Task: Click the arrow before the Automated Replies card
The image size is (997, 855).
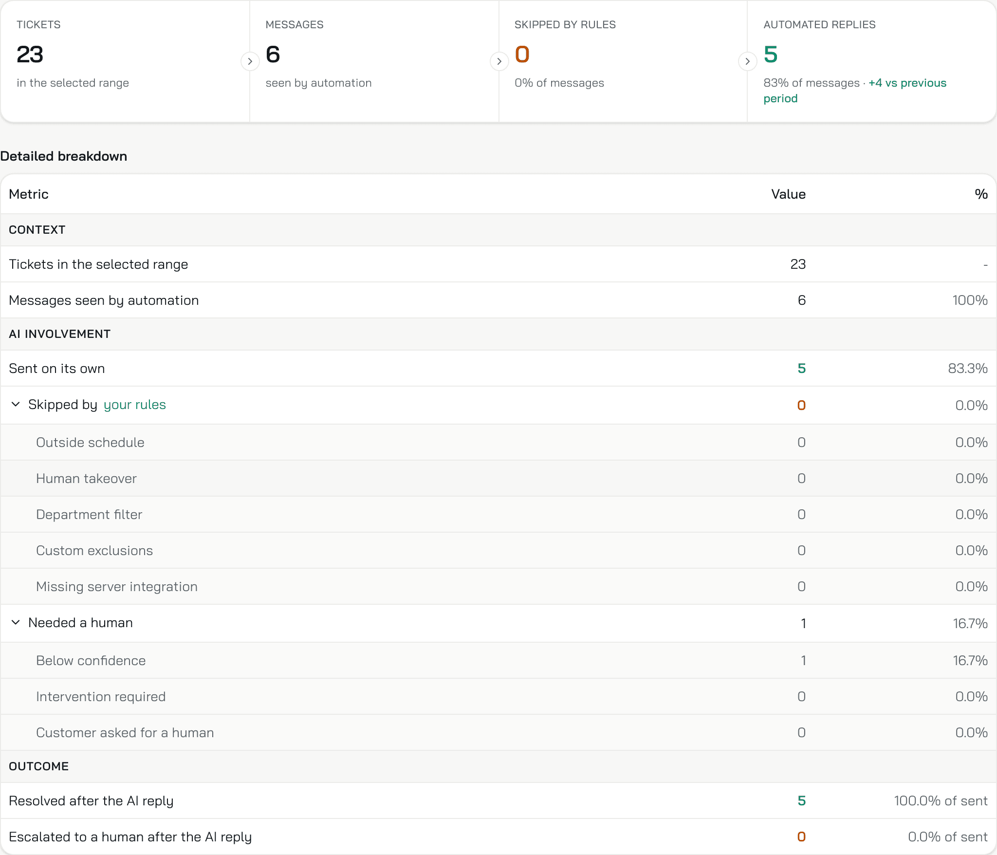Action: click(747, 61)
